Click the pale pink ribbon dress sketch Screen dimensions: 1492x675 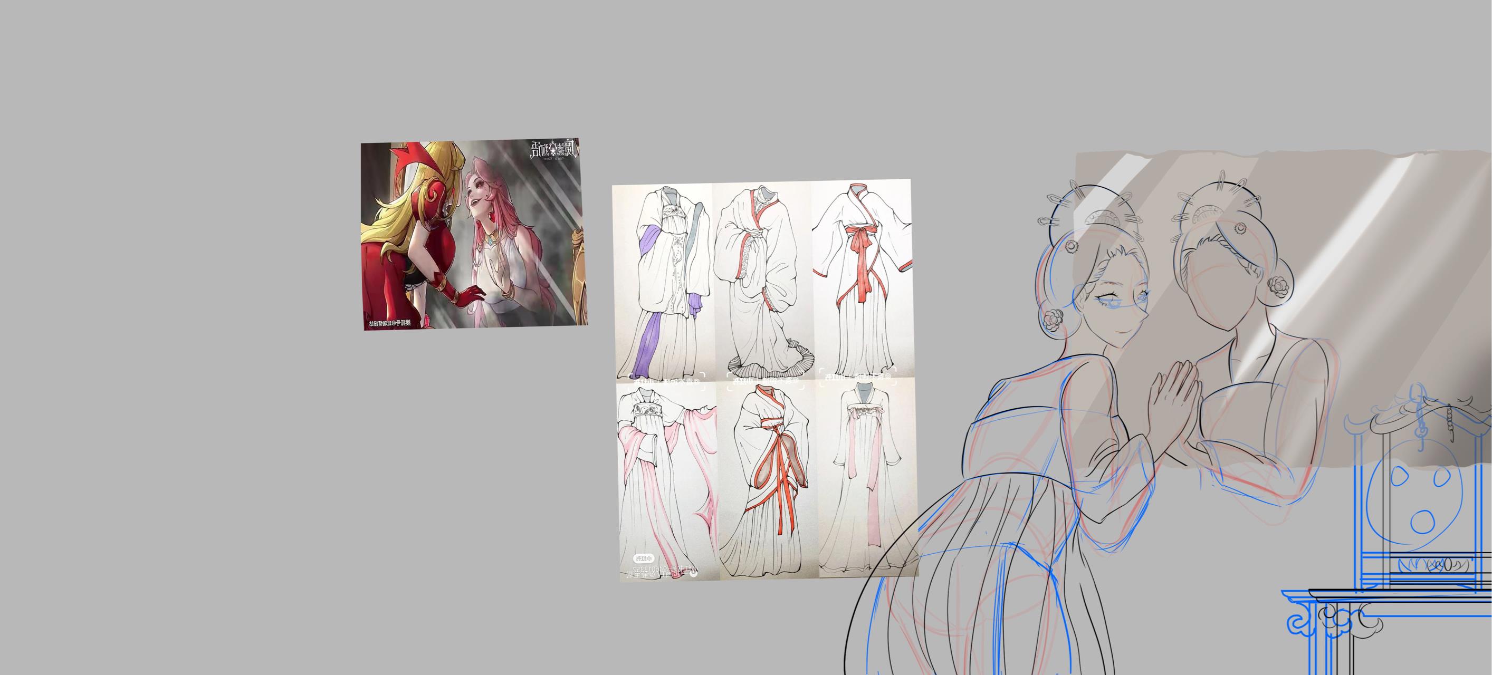pos(866,475)
